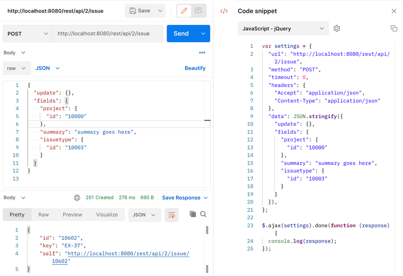Open Save Response dropdown
The width and height of the screenshot is (403, 276).
pyautogui.click(x=185, y=198)
